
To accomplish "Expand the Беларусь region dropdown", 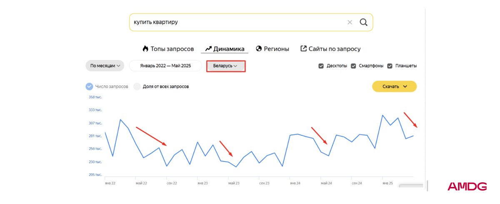I will (225, 66).
